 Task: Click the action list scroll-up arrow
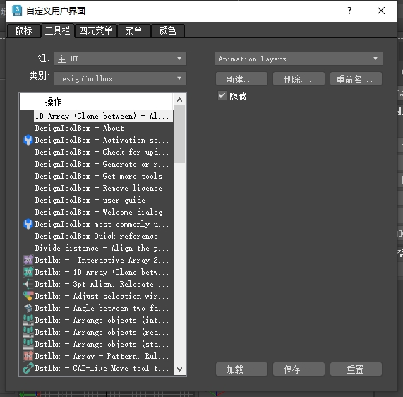tap(180, 100)
